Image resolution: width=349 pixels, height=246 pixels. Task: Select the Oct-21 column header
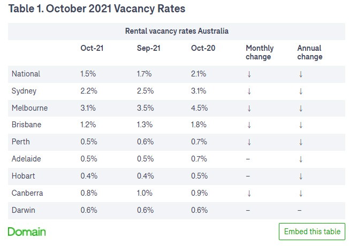click(92, 49)
